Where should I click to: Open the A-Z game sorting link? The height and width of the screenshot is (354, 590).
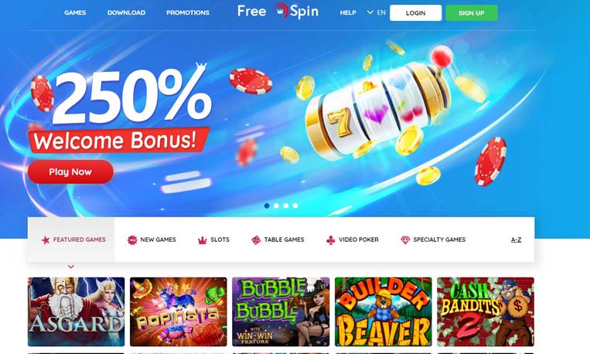[x=517, y=240]
